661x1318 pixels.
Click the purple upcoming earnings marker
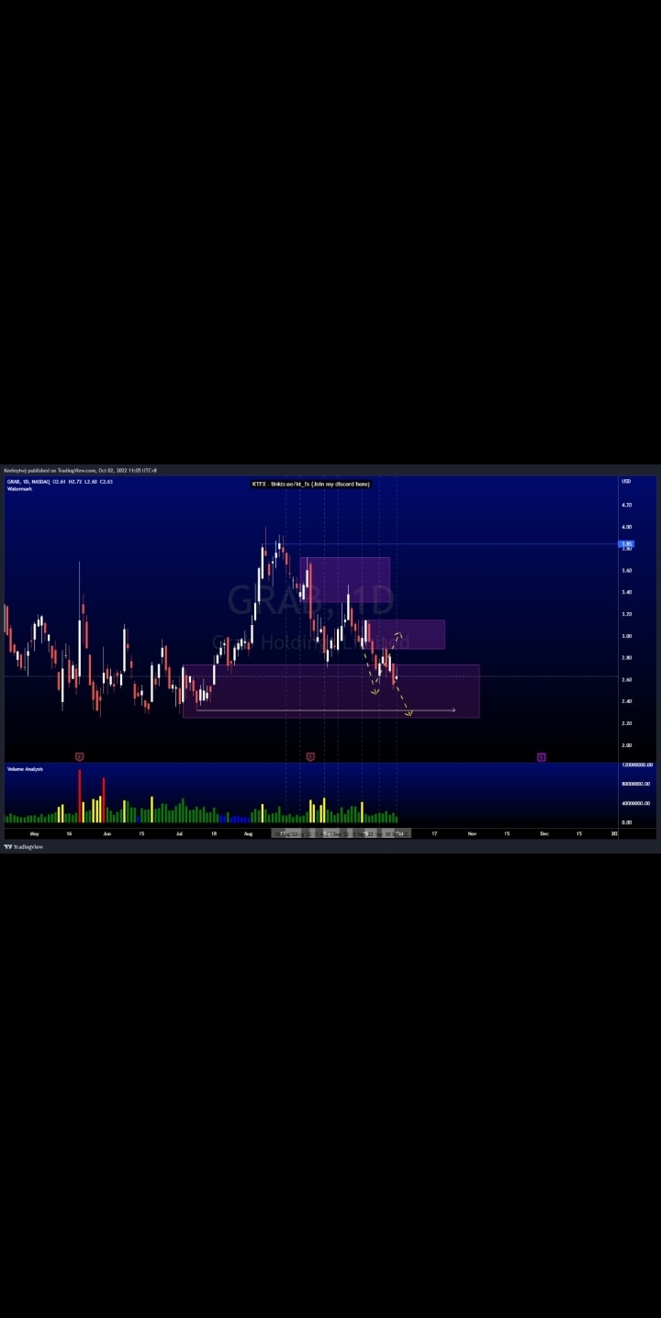[x=542, y=757]
